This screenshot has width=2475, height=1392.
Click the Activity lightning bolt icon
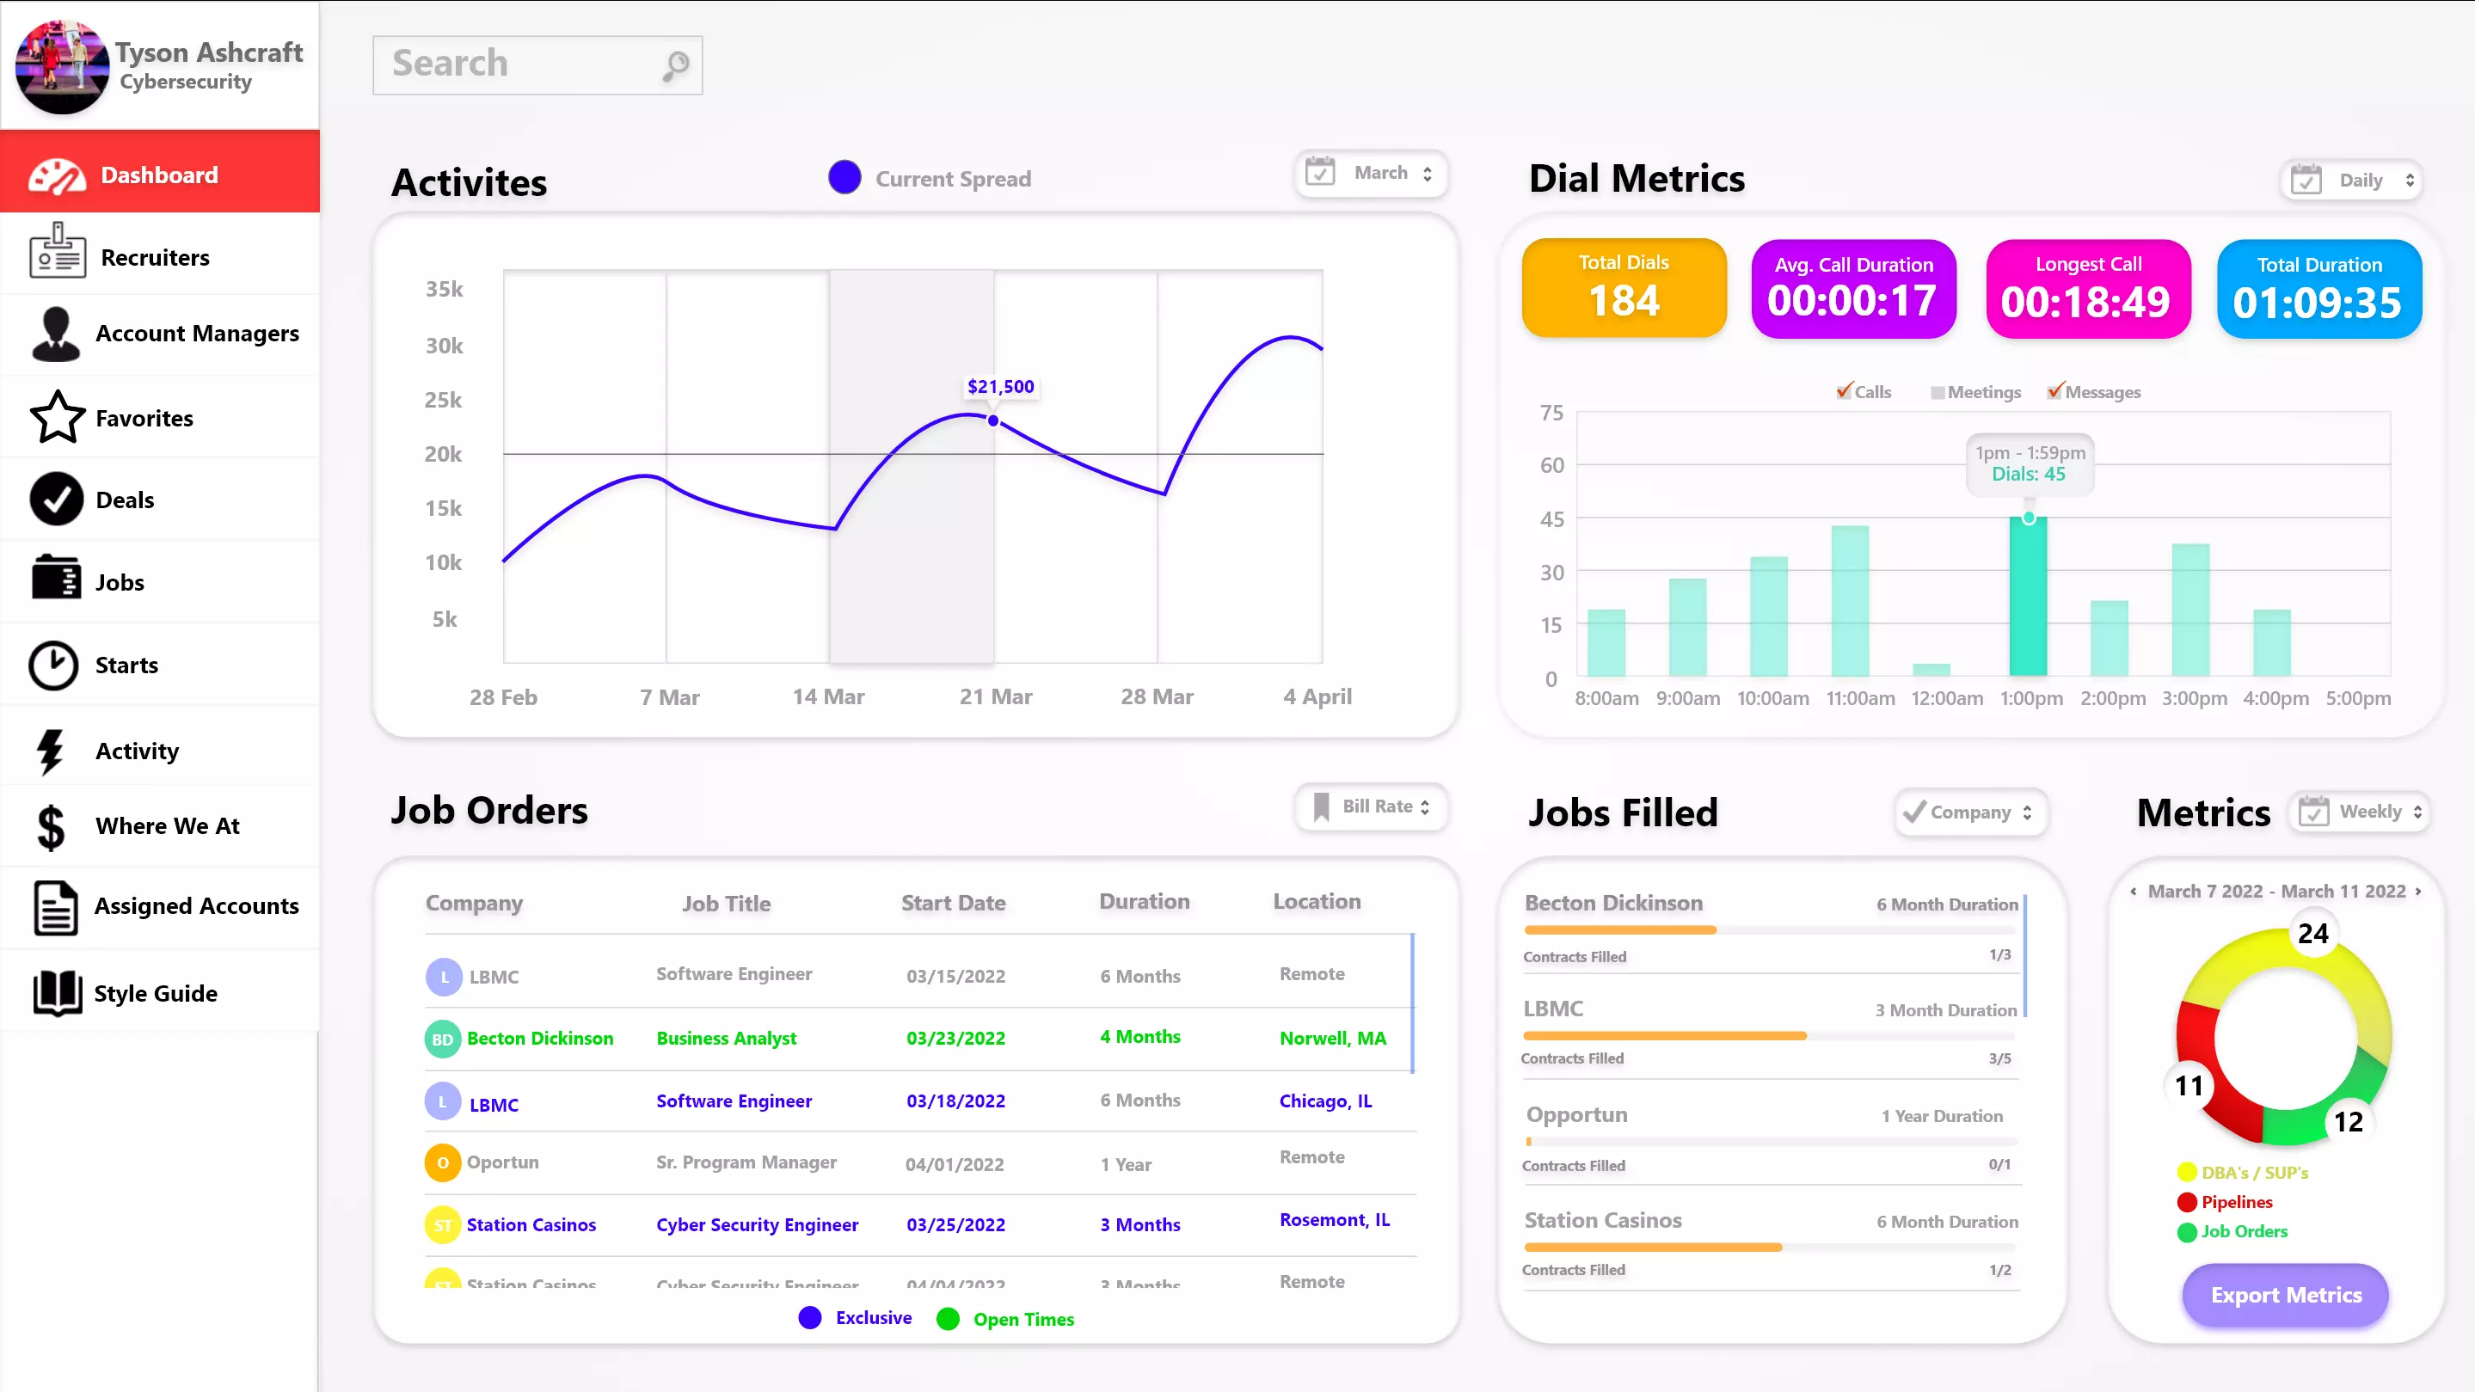point(51,751)
